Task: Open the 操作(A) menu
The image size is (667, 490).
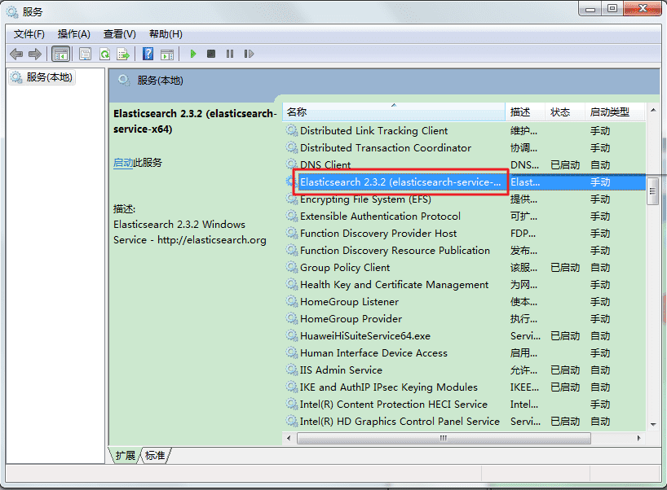Action: [74, 34]
